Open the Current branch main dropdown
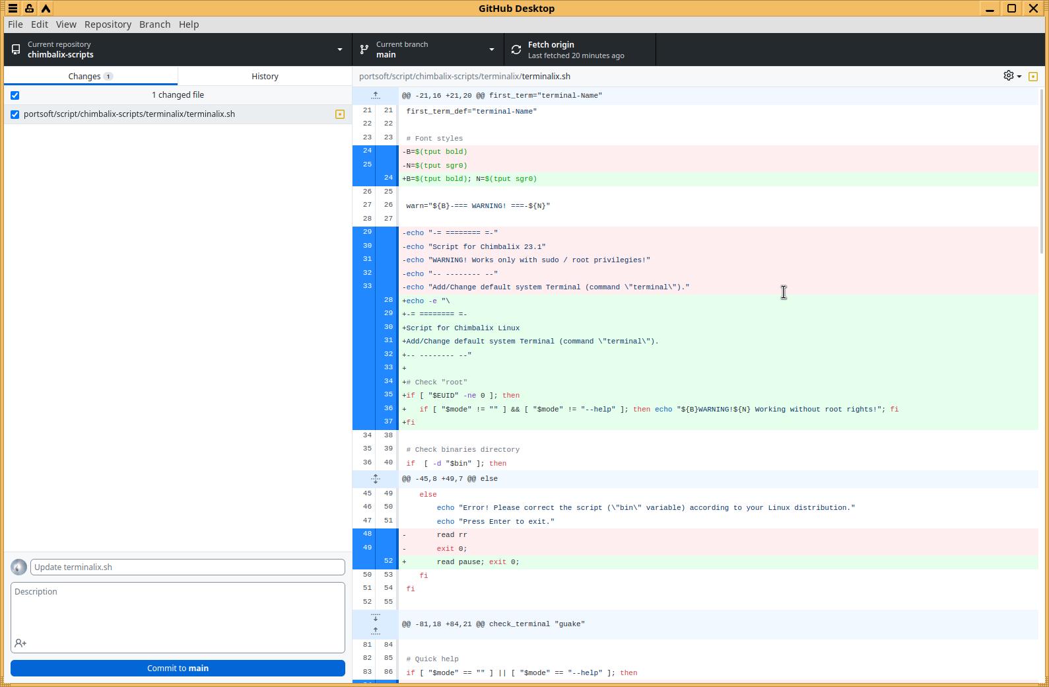Screen dimensions: 1049x687 [x=428, y=50]
